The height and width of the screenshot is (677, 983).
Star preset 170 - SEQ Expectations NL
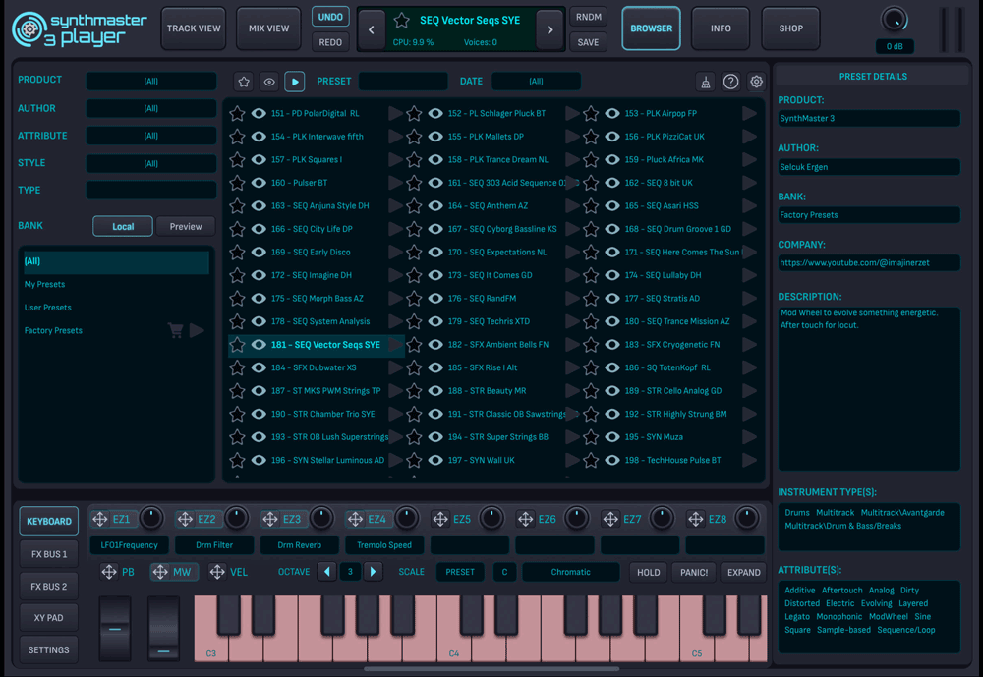pos(414,252)
